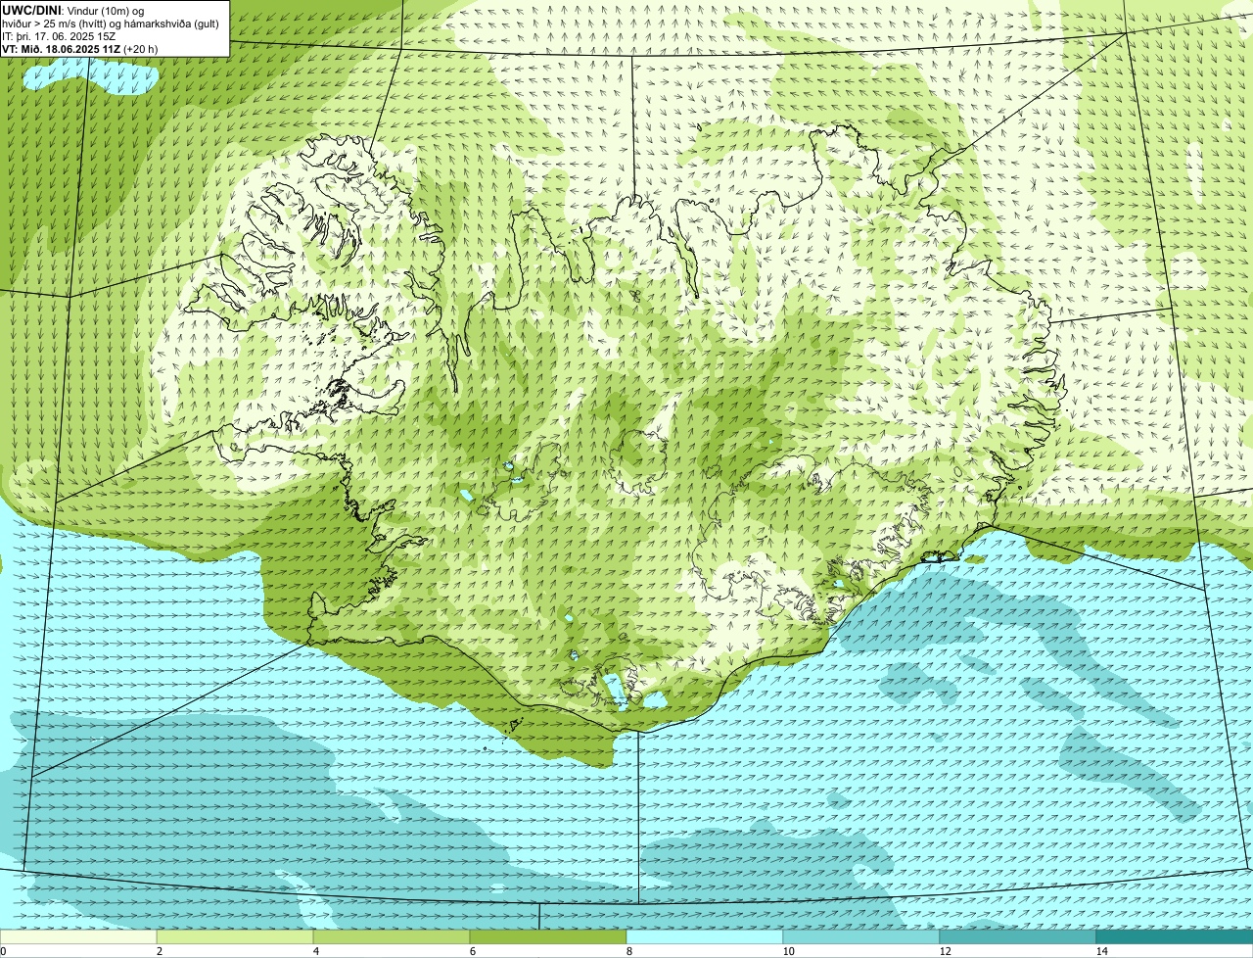Viewport: 1253px width, 958px height.
Task: Click the dark teal above-14 legend swatch
Action: click(x=1175, y=937)
